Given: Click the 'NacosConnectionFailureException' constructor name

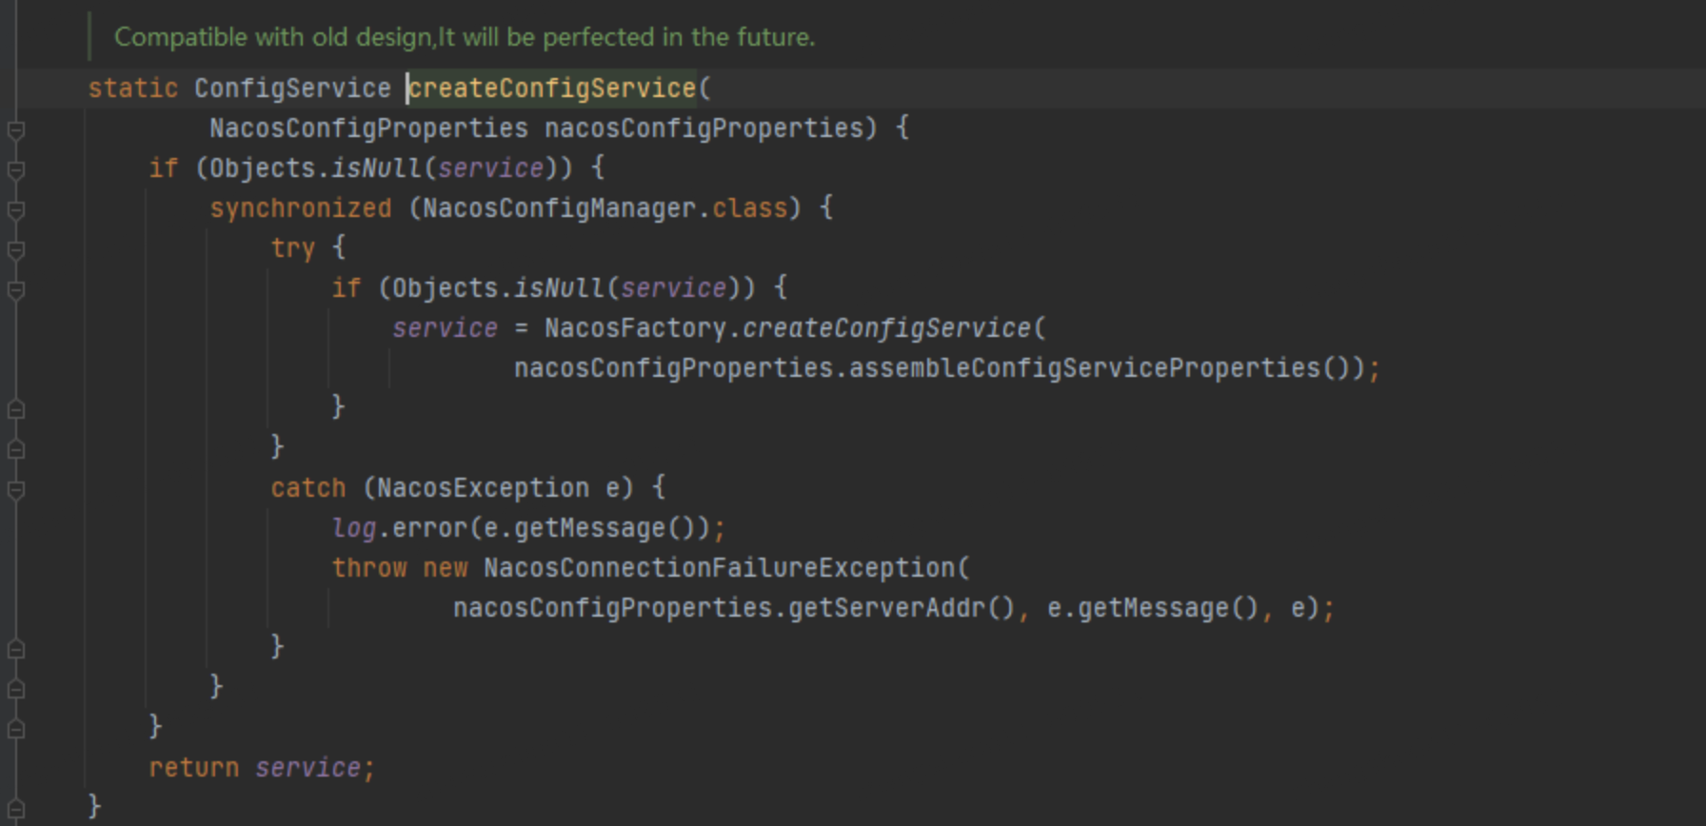Looking at the screenshot, I should point(719,568).
